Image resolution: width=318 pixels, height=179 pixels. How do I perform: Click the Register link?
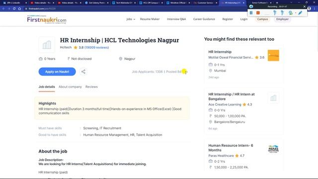click(x=228, y=19)
